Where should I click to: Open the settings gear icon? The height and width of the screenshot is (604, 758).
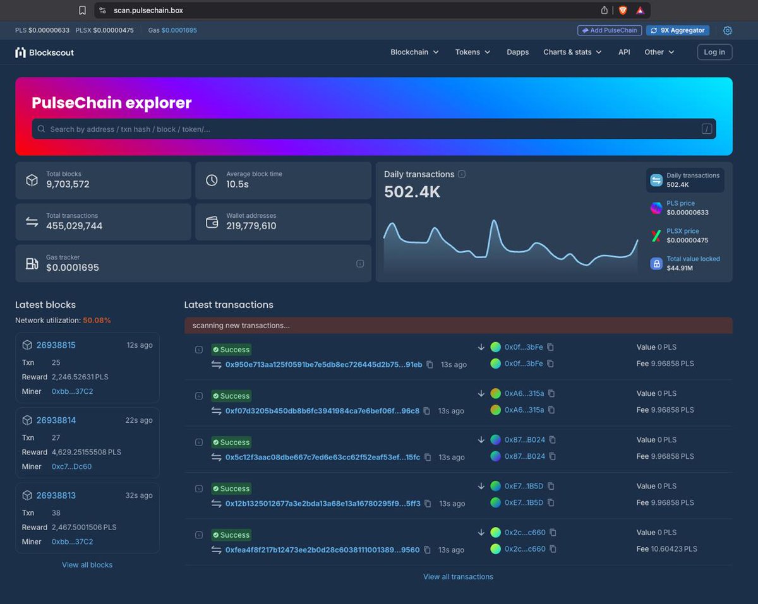728,30
